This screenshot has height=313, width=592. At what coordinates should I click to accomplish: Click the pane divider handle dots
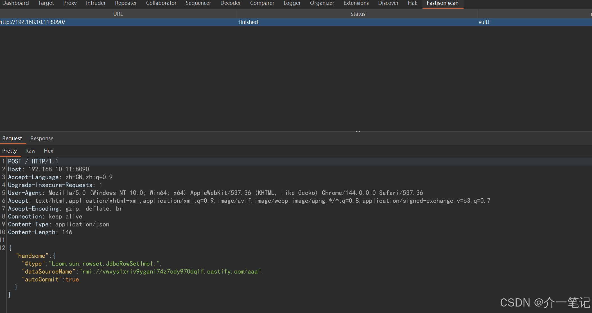(x=358, y=131)
